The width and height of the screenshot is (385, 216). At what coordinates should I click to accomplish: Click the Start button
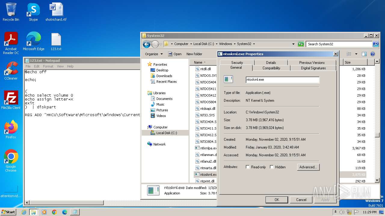coord(8,212)
